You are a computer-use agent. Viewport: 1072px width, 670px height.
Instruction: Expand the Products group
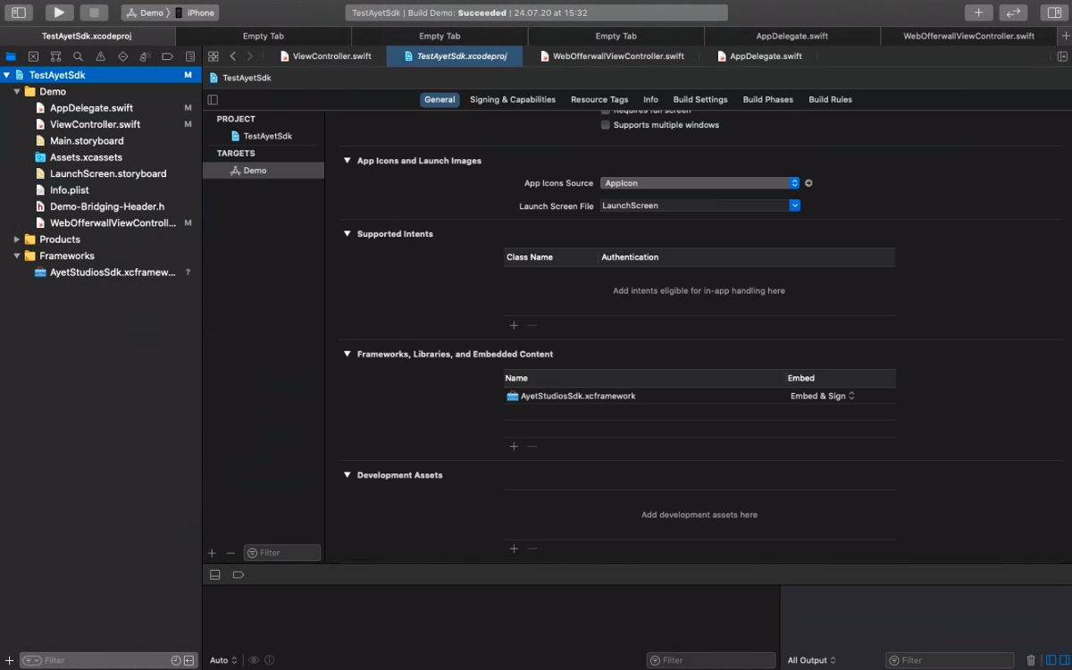[x=17, y=239]
